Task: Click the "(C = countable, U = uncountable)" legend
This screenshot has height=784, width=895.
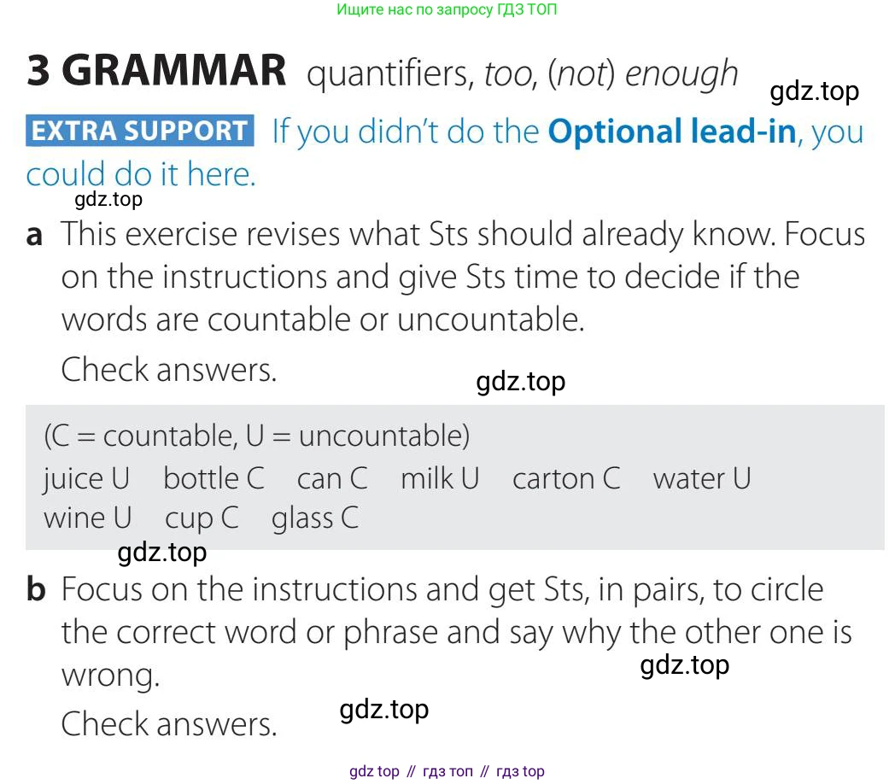Action: (256, 436)
